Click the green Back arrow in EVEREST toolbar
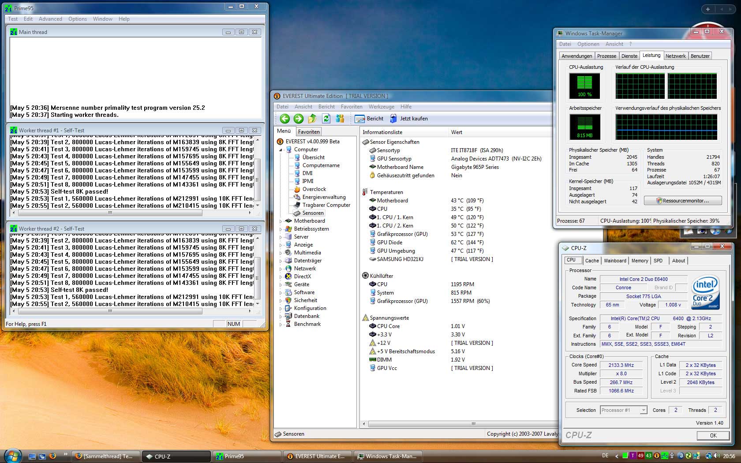The height and width of the screenshot is (463, 741). 285,119
